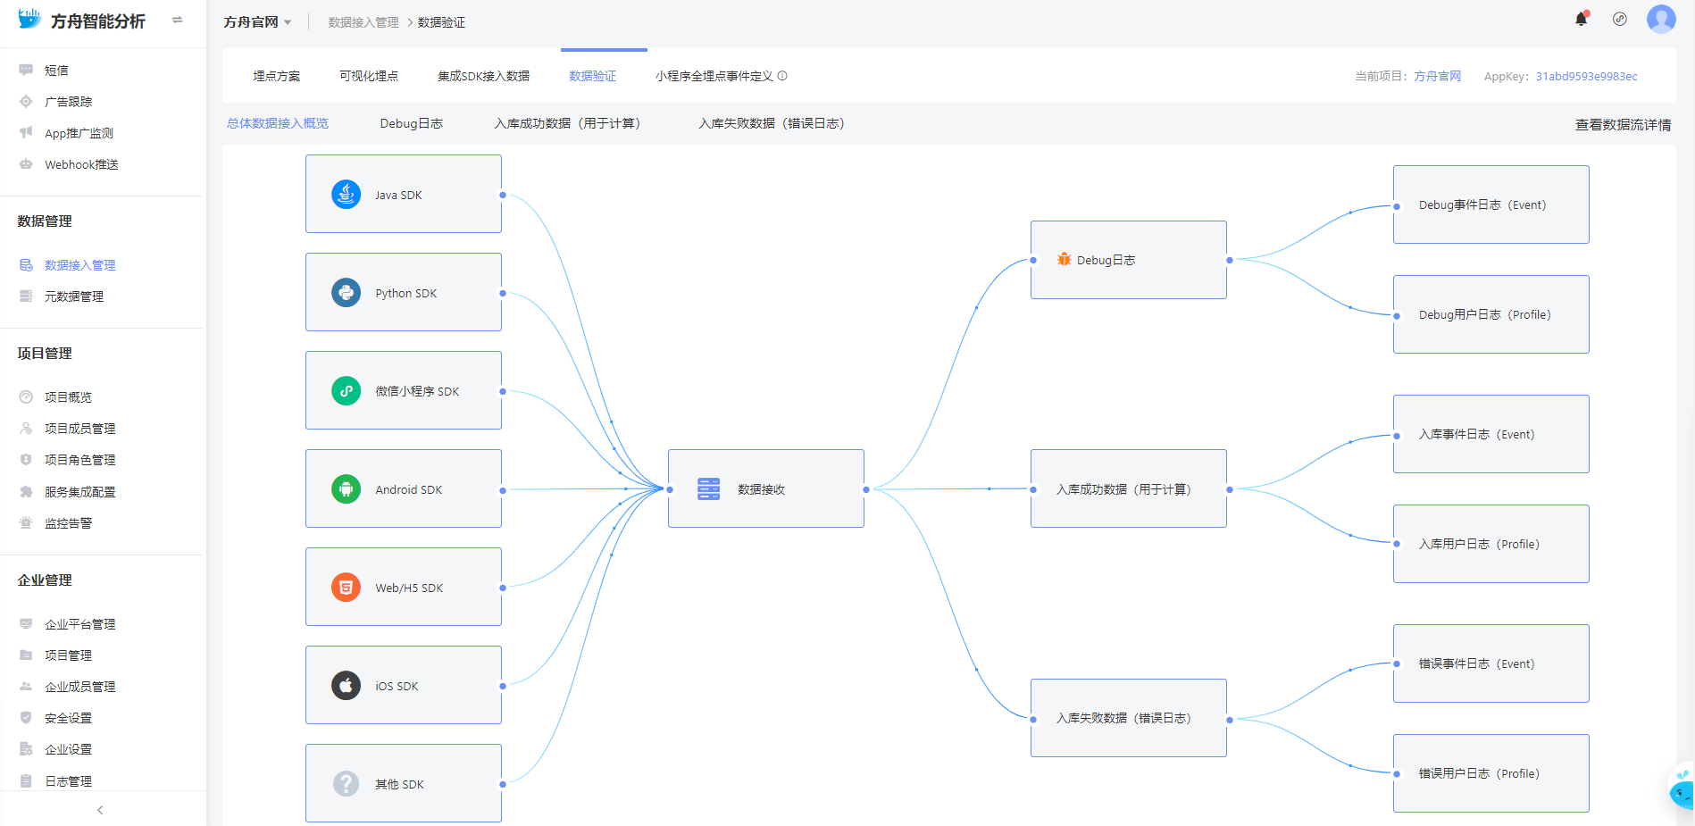
Task: Click the AppKey value 31abd9593e9983ec
Action: pos(1587,76)
